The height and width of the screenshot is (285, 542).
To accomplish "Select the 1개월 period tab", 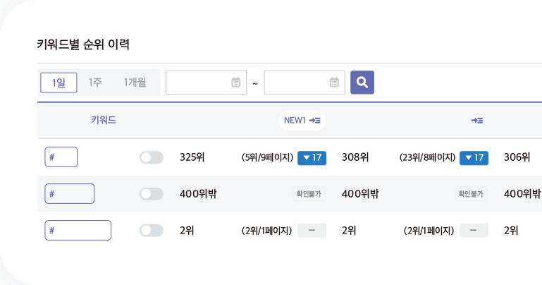I will click(x=135, y=83).
